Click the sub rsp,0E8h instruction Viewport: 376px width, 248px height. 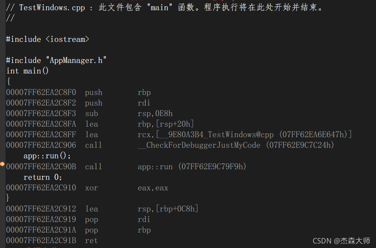89,113
